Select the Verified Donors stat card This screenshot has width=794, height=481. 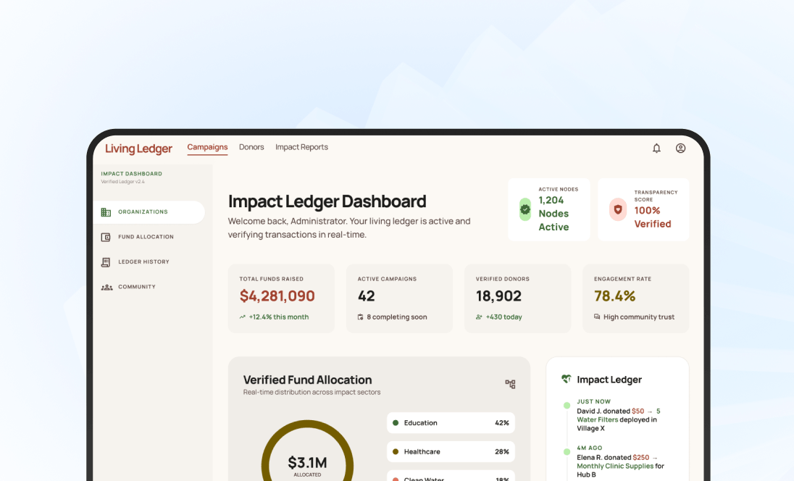[x=517, y=297]
